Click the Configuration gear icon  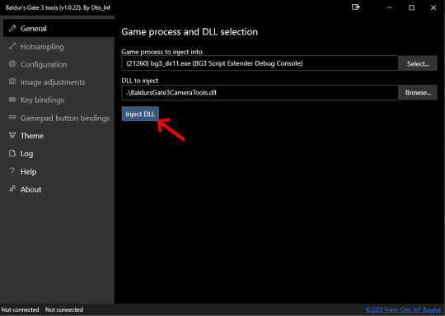(12, 64)
